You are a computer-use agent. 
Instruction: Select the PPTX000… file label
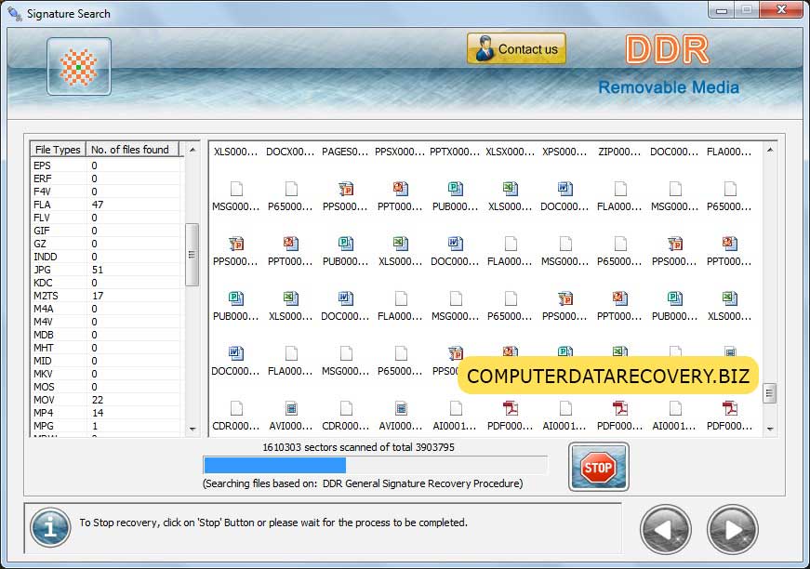tap(455, 152)
